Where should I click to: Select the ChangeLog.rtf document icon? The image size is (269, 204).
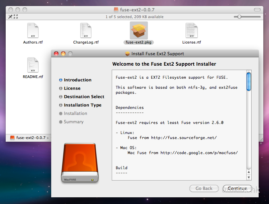[x=86, y=31]
